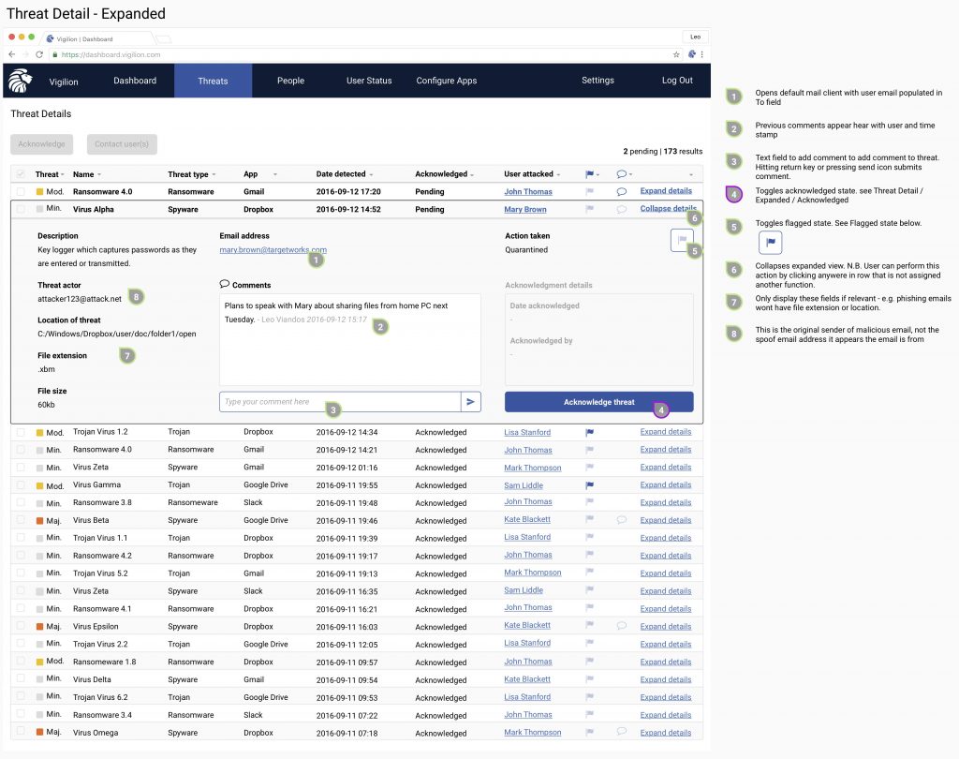
Task: Click the comment text input field
Action: click(x=340, y=402)
